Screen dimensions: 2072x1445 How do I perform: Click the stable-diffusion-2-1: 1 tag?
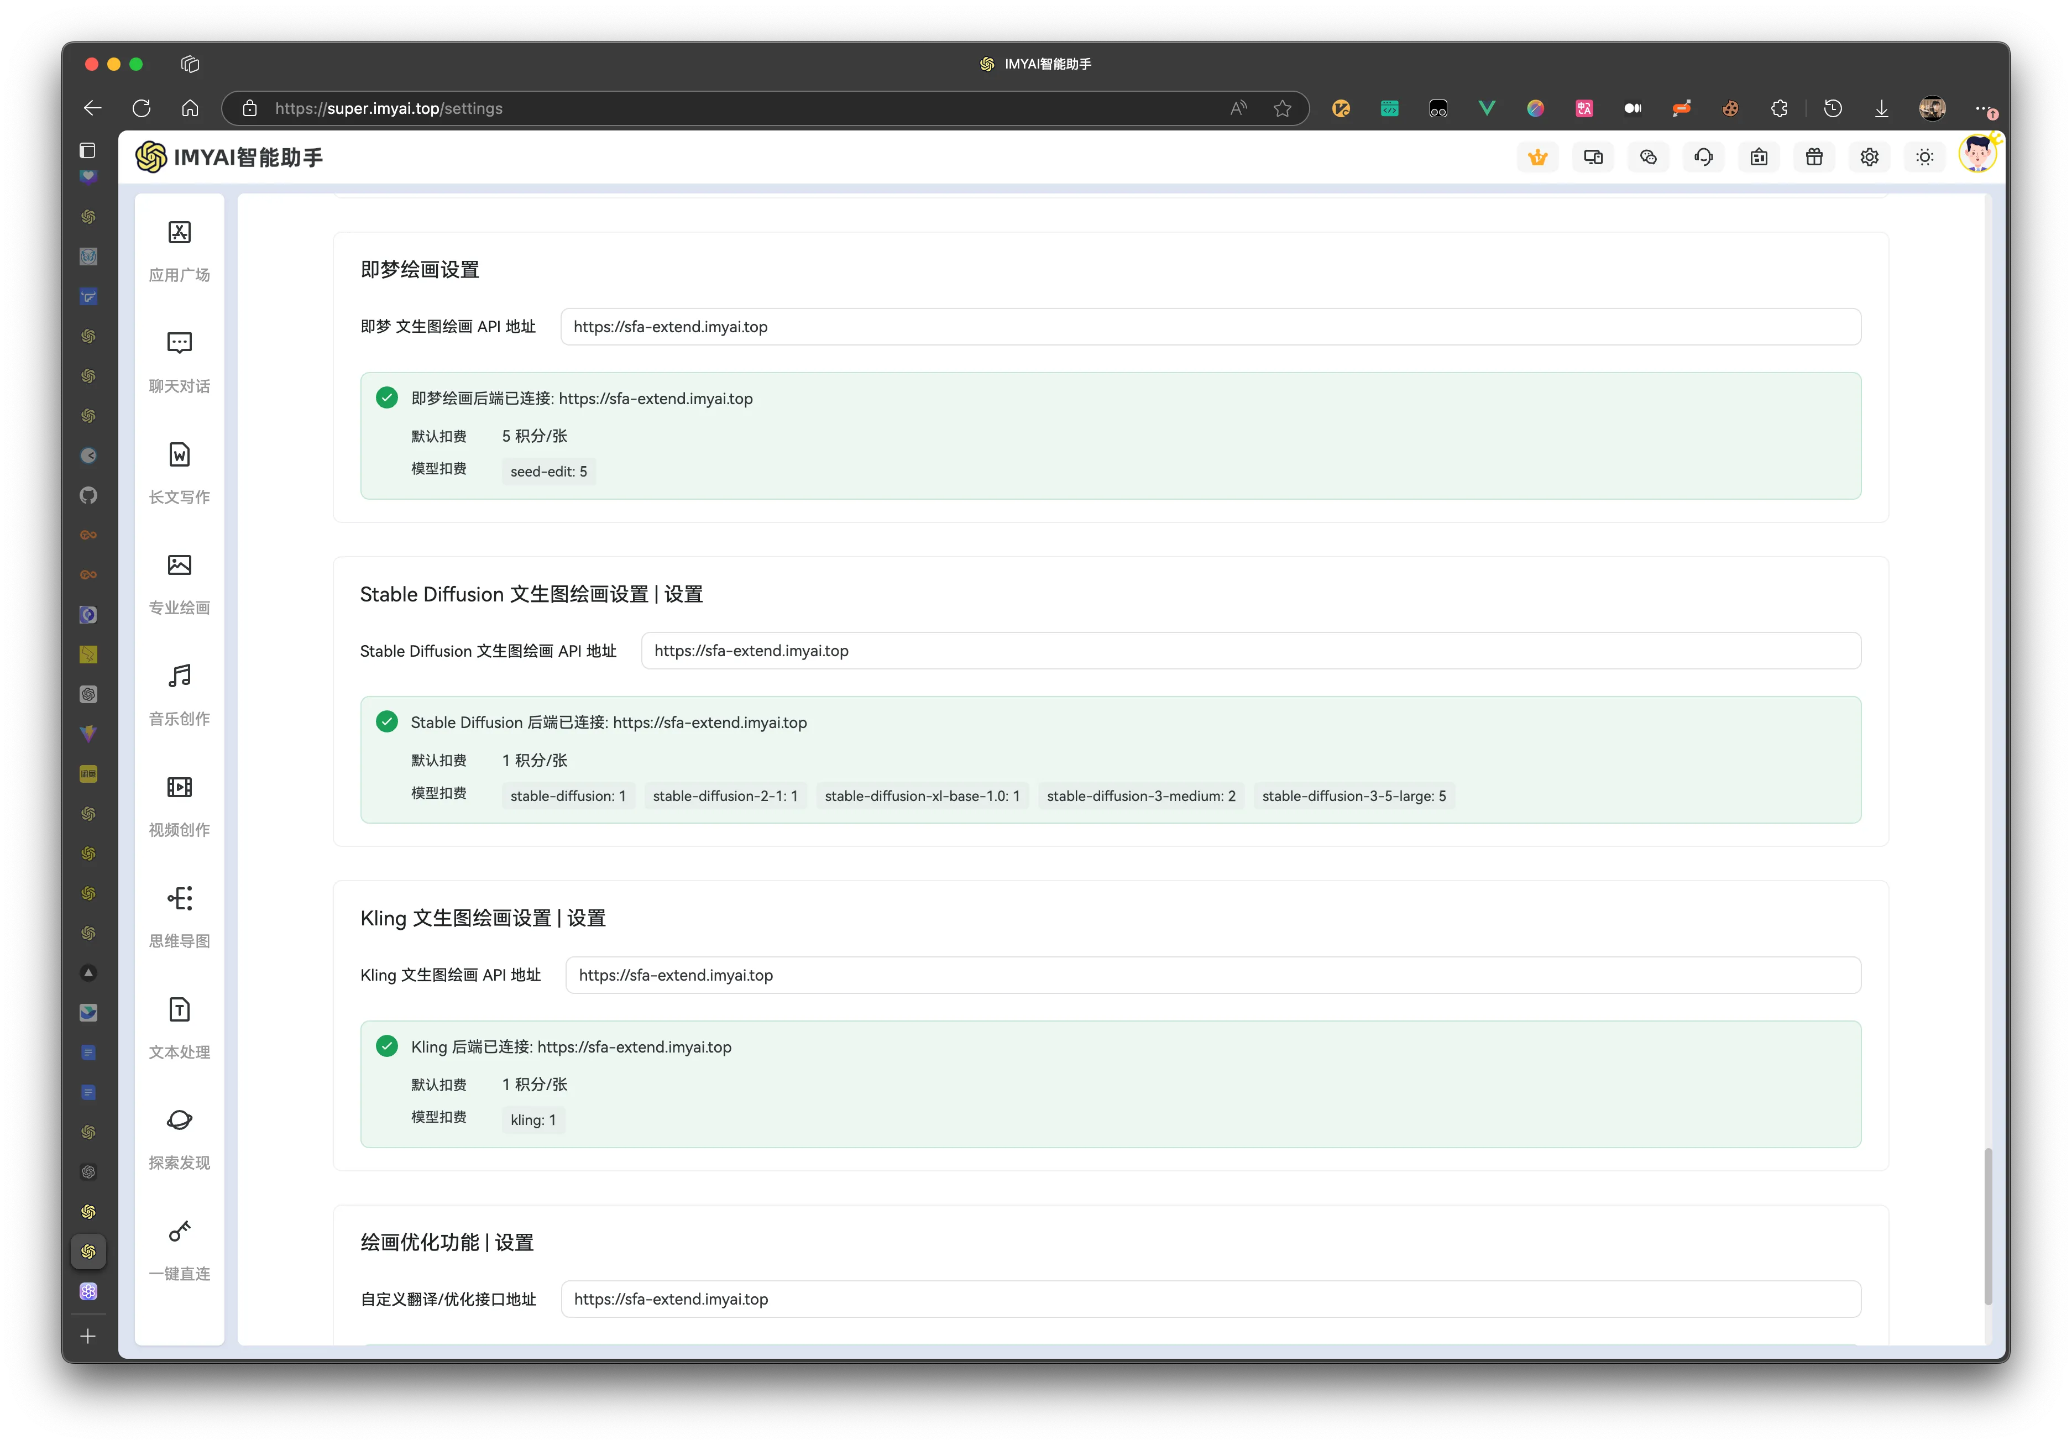coord(725,796)
